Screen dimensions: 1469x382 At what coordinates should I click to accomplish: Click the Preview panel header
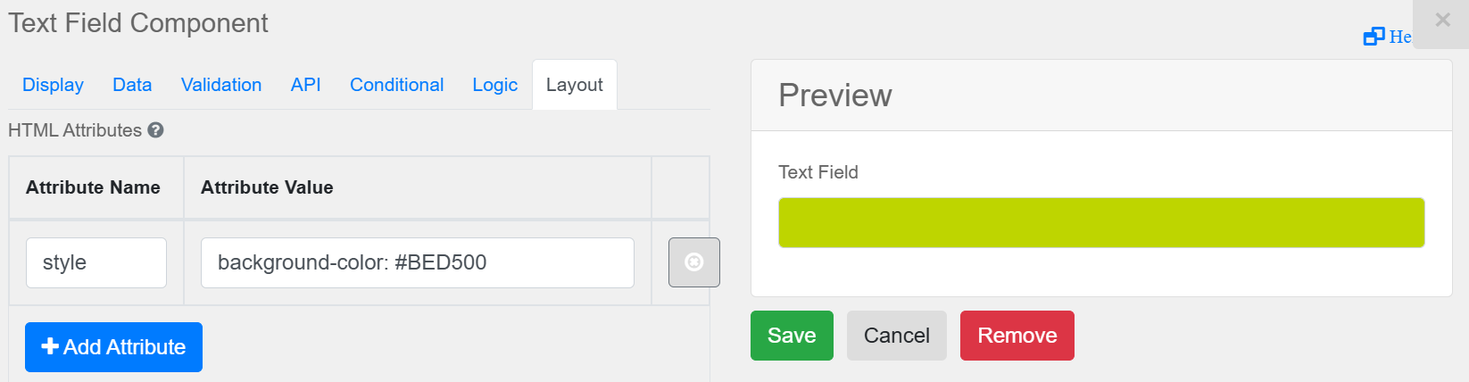[x=1100, y=95]
